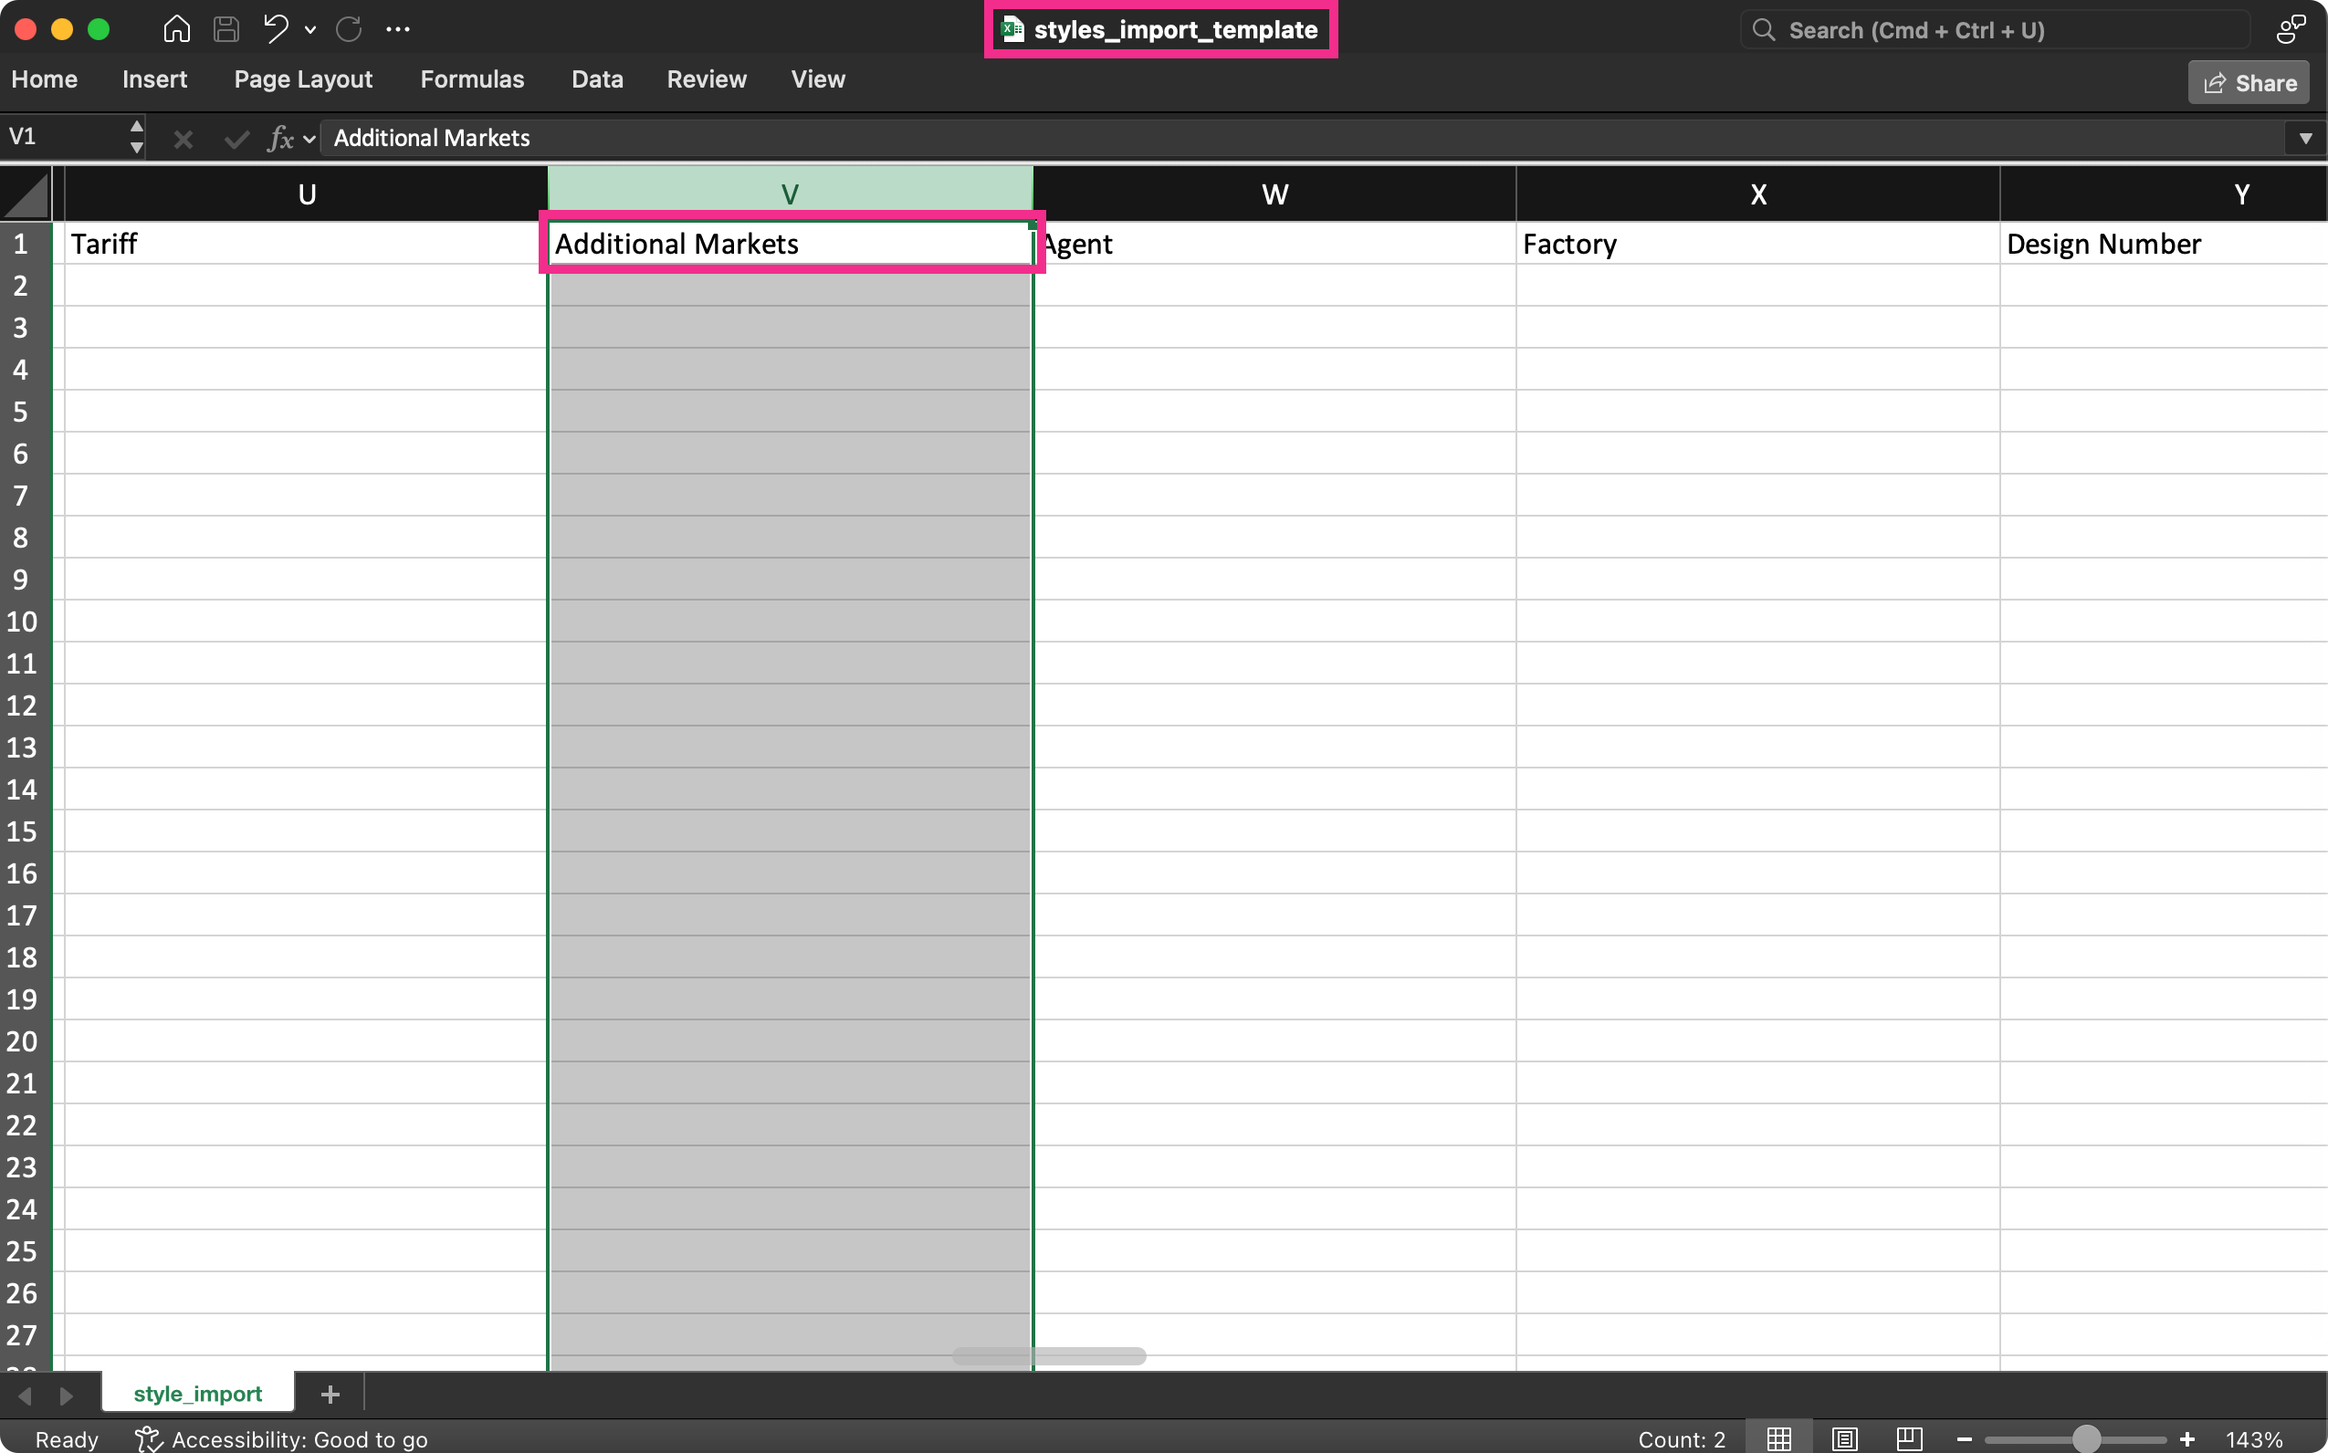Image resolution: width=2328 pixels, height=1453 pixels.
Task: Expand the formula bar
Action: (x=2305, y=139)
